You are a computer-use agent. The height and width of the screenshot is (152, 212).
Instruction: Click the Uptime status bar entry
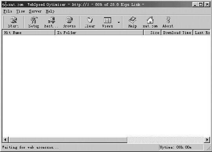point(181,147)
